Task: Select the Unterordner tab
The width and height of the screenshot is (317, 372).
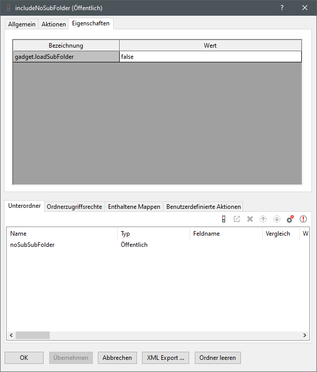Action: pyautogui.click(x=24, y=206)
